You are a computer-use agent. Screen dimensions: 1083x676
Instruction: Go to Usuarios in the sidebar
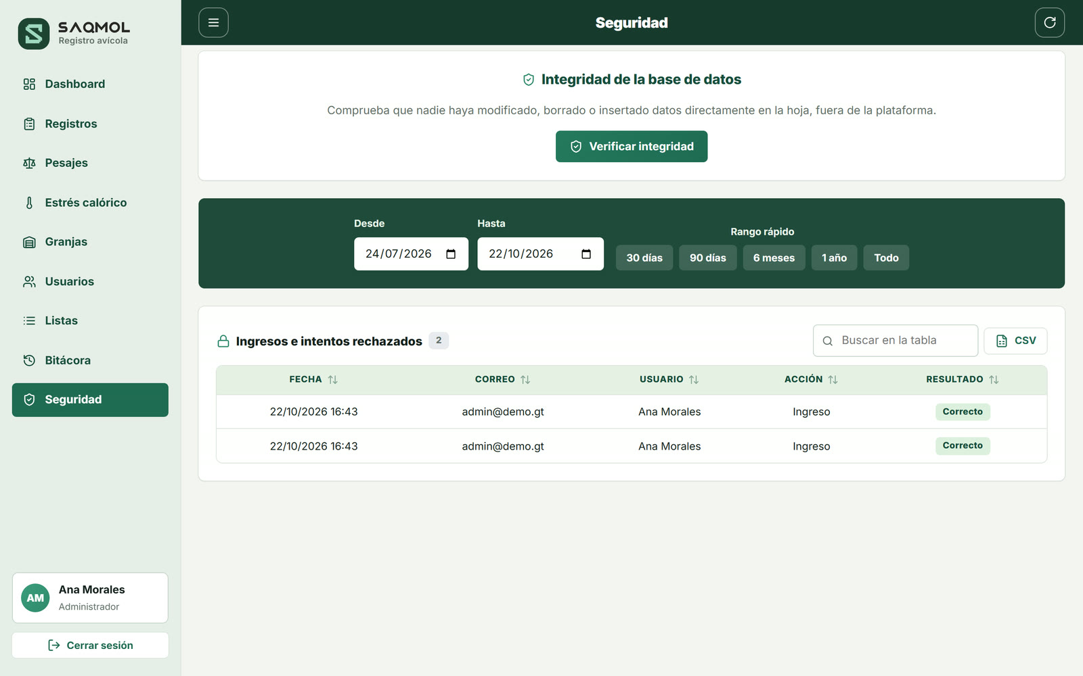click(x=90, y=281)
